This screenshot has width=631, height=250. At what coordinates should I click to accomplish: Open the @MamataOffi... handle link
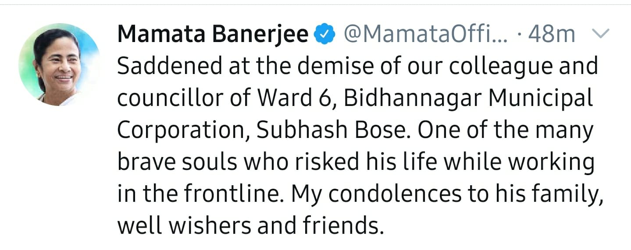click(424, 34)
